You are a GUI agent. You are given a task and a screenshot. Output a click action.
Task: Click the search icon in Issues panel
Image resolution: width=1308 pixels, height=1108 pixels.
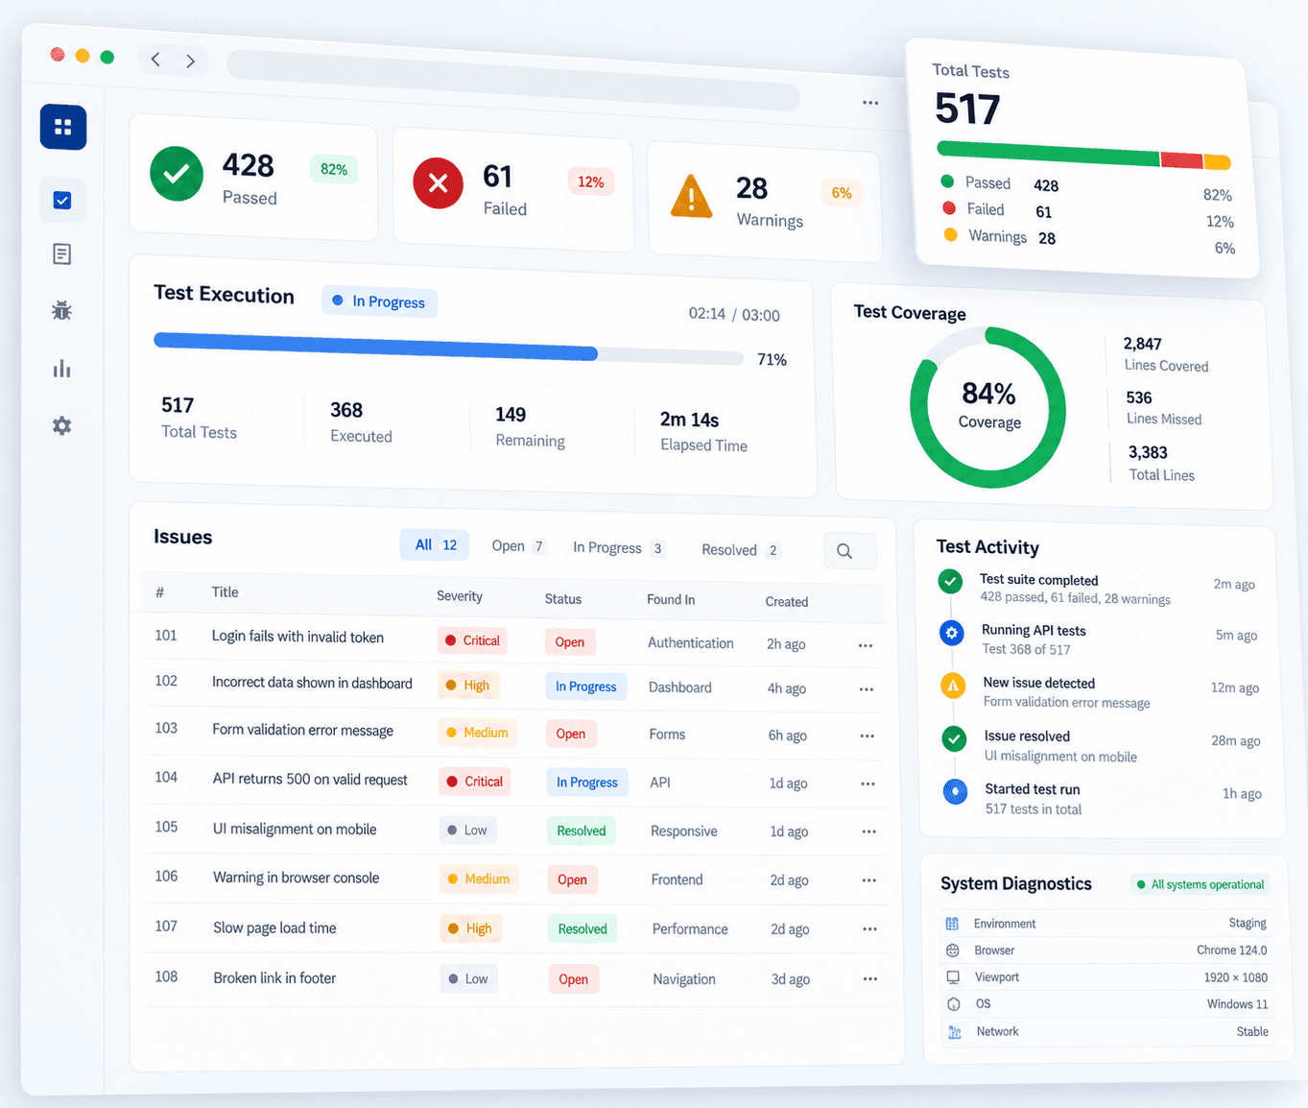click(x=844, y=551)
